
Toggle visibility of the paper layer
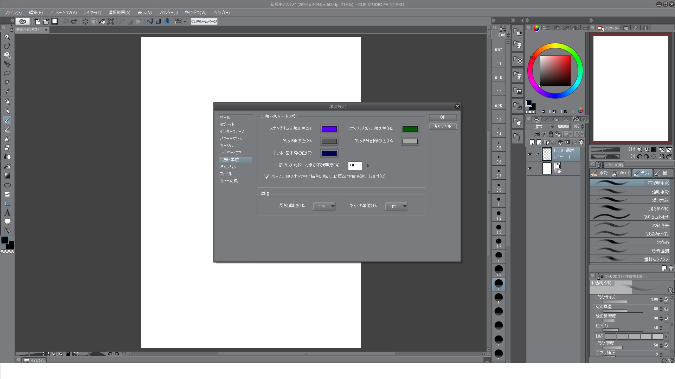click(x=530, y=168)
